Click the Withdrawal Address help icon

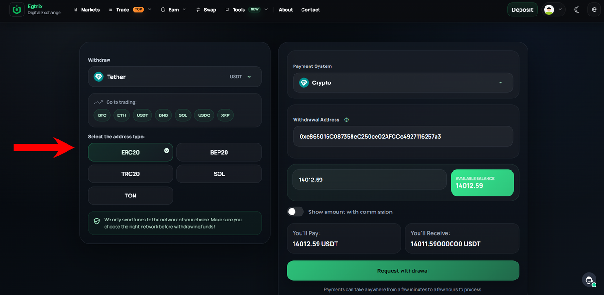click(347, 120)
